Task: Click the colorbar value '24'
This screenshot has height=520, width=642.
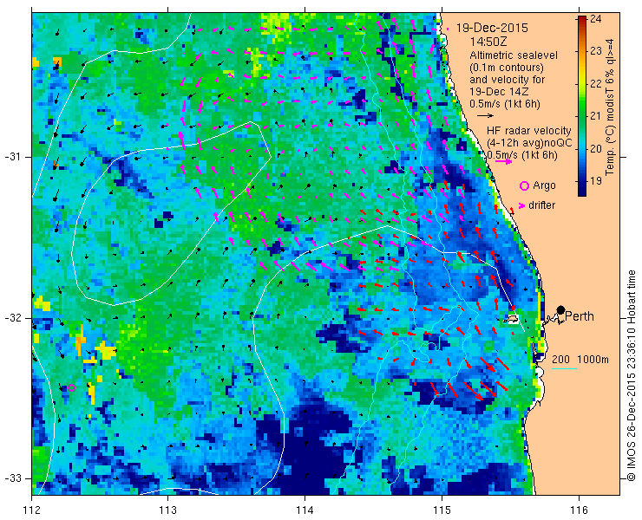Action: point(596,19)
